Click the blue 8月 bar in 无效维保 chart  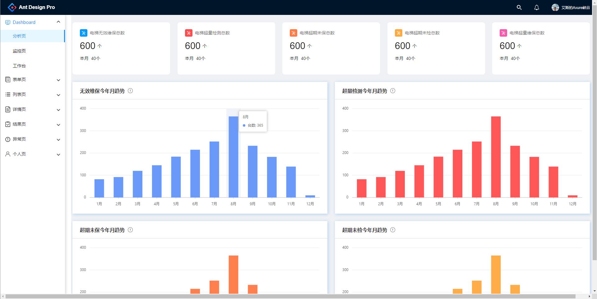click(234, 157)
